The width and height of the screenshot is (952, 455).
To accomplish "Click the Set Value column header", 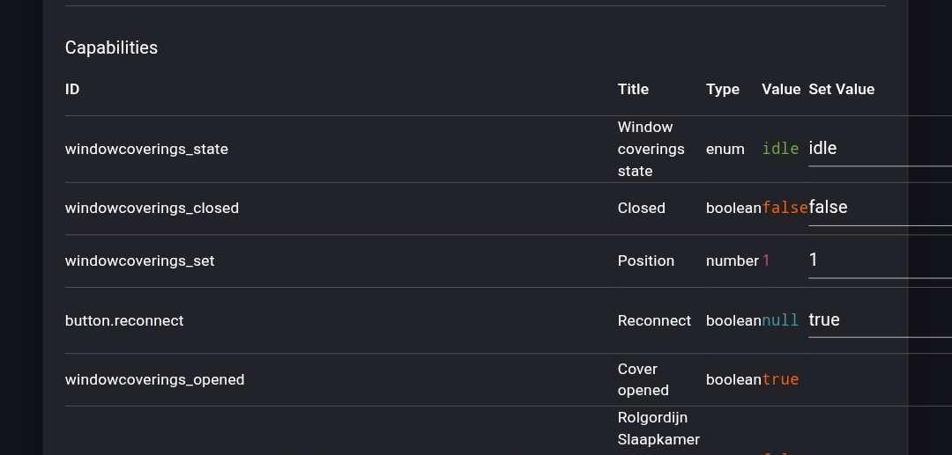I will [842, 89].
